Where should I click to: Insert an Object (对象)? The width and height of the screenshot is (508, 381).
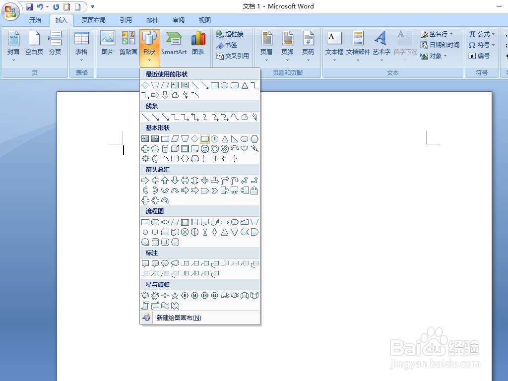434,56
